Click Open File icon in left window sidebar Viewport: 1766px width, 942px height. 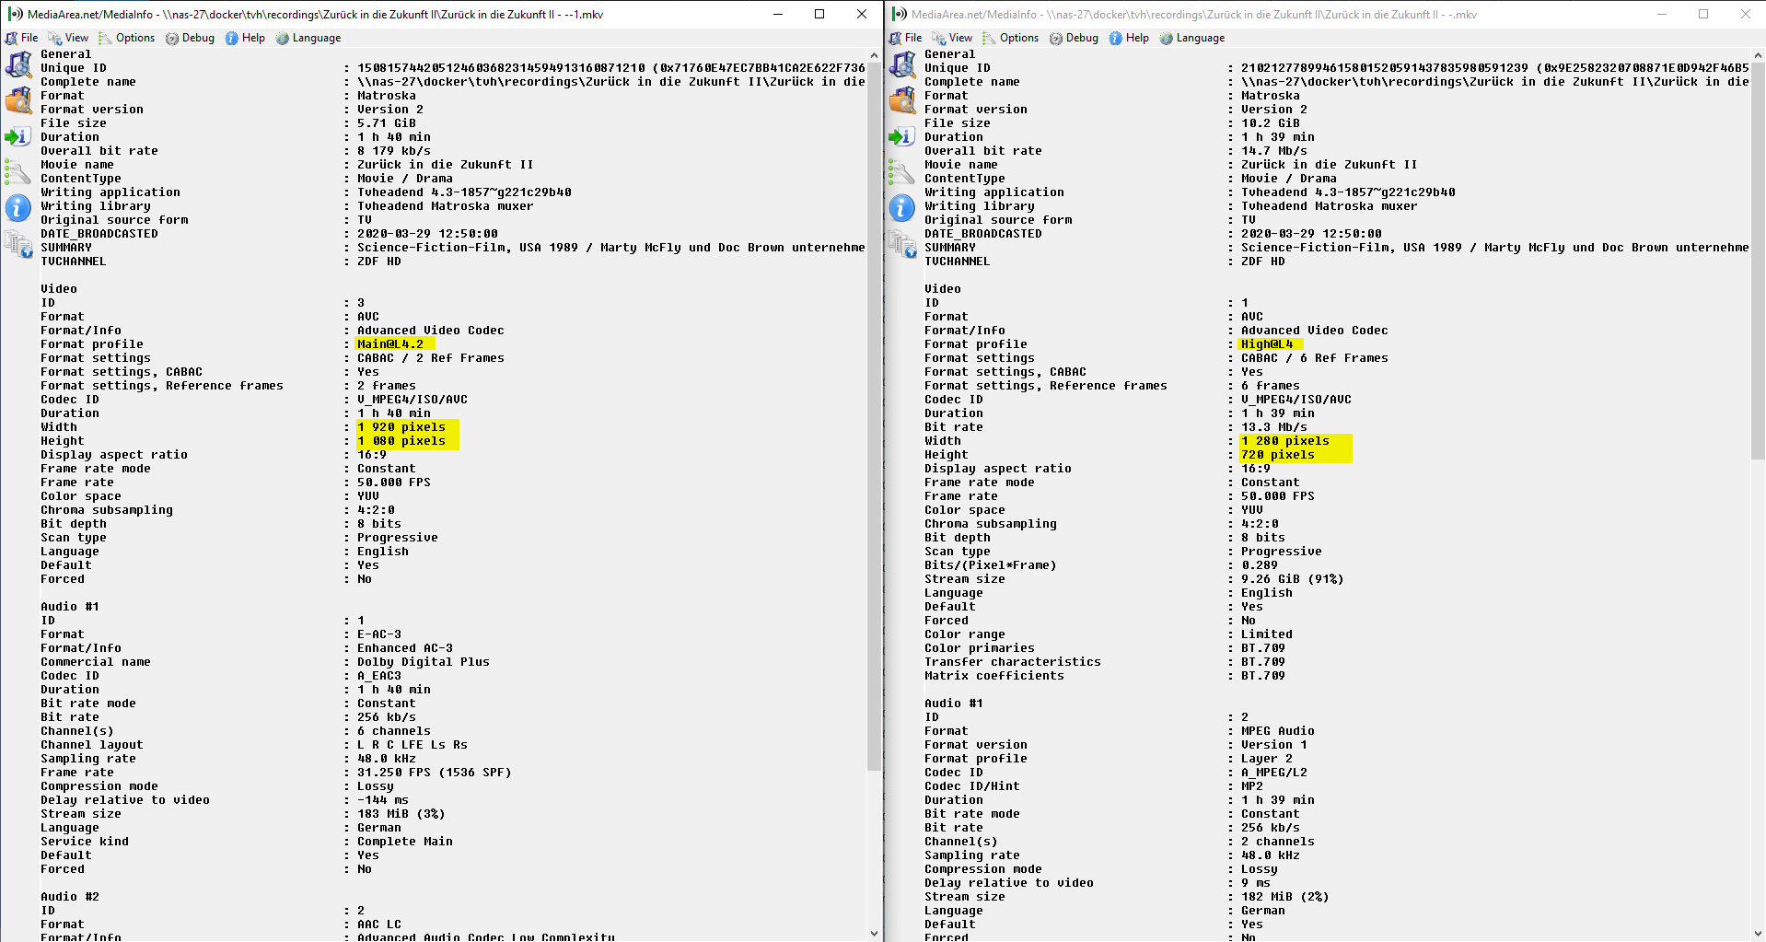(x=18, y=65)
